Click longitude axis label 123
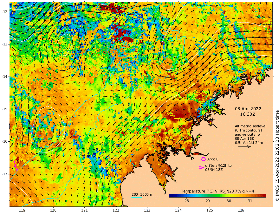Screen dimensions: 279x216 tap(147, 210)
